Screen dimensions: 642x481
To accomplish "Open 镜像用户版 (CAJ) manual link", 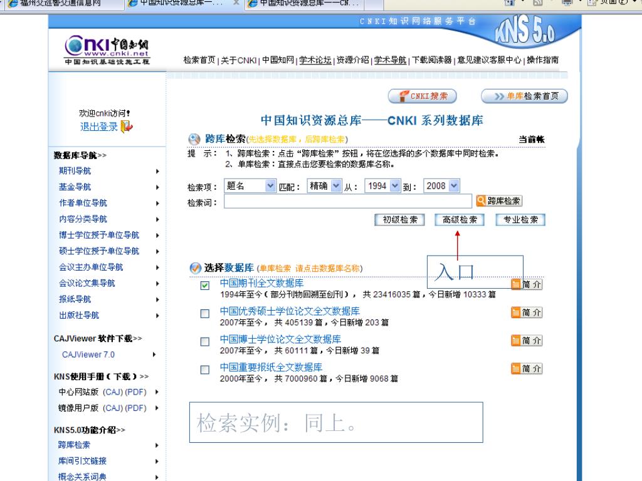I will [x=112, y=408].
